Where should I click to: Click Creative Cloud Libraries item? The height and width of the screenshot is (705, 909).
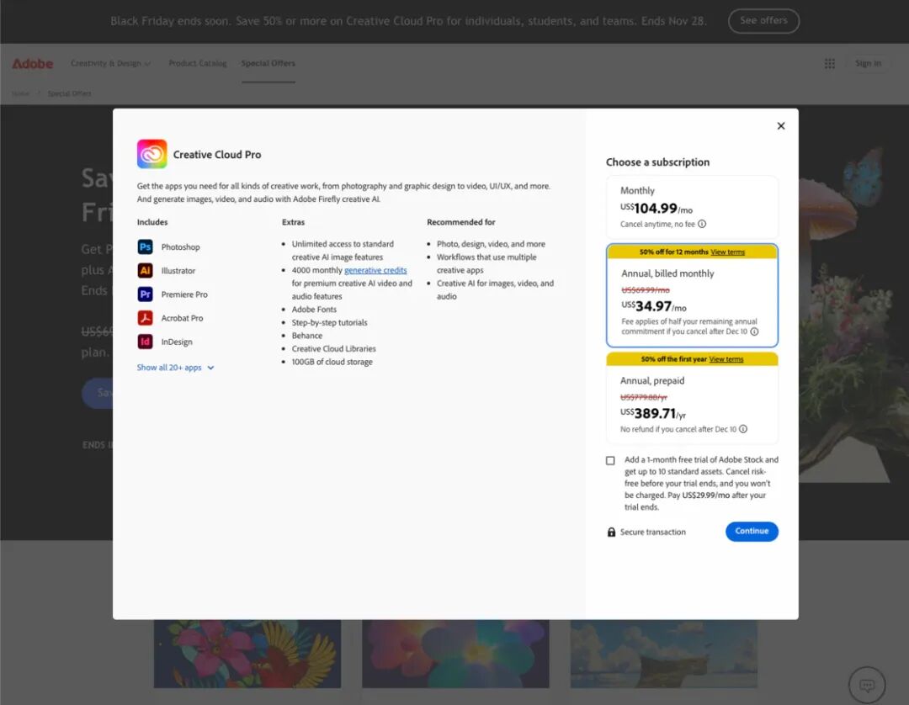click(334, 349)
